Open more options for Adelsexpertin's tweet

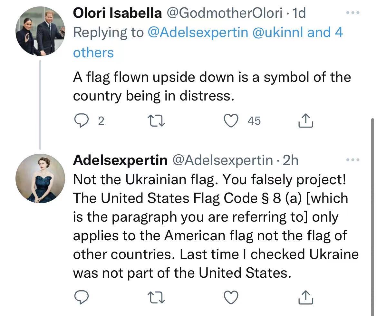click(x=352, y=160)
